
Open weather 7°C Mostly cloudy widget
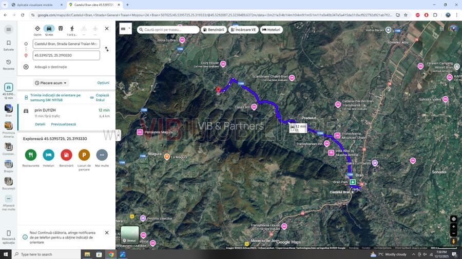tap(388, 254)
